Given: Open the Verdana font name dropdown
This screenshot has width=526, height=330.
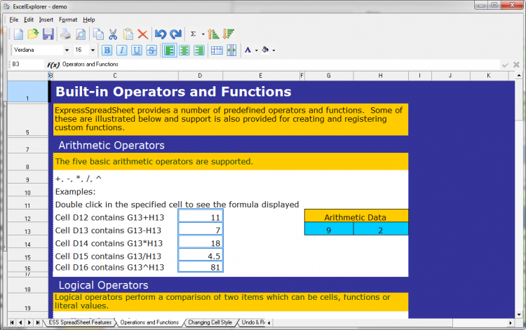Looking at the screenshot, I should pos(67,50).
